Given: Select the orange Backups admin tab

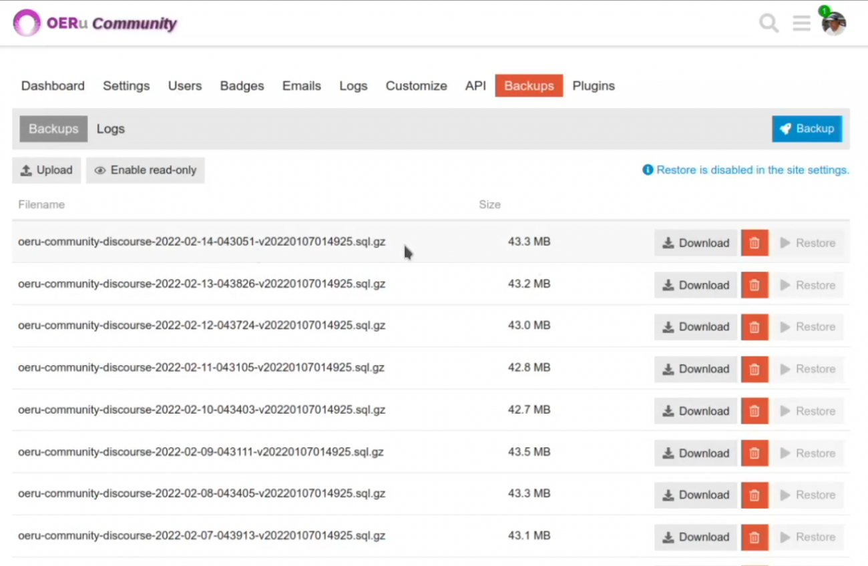Looking at the screenshot, I should (529, 85).
